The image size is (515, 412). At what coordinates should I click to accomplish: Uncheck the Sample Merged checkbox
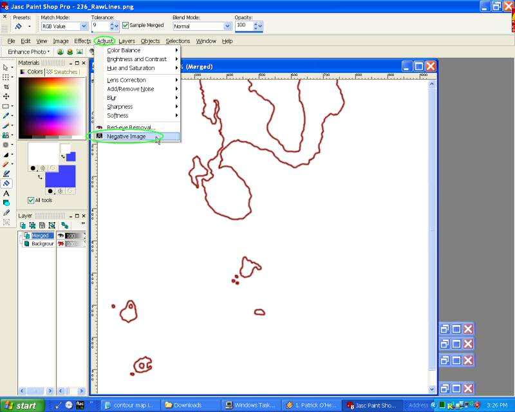[126, 26]
